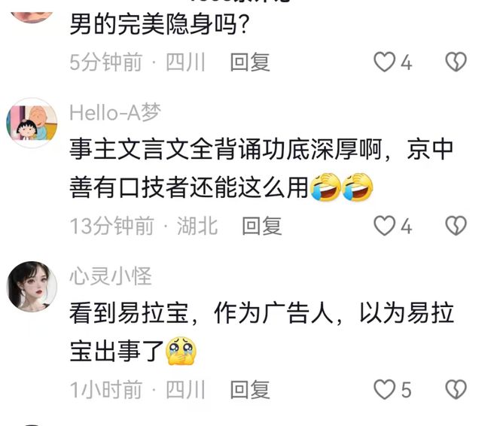Open the partially visible avatar at top
This screenshot has height=426, width=497.
(32, 17)
